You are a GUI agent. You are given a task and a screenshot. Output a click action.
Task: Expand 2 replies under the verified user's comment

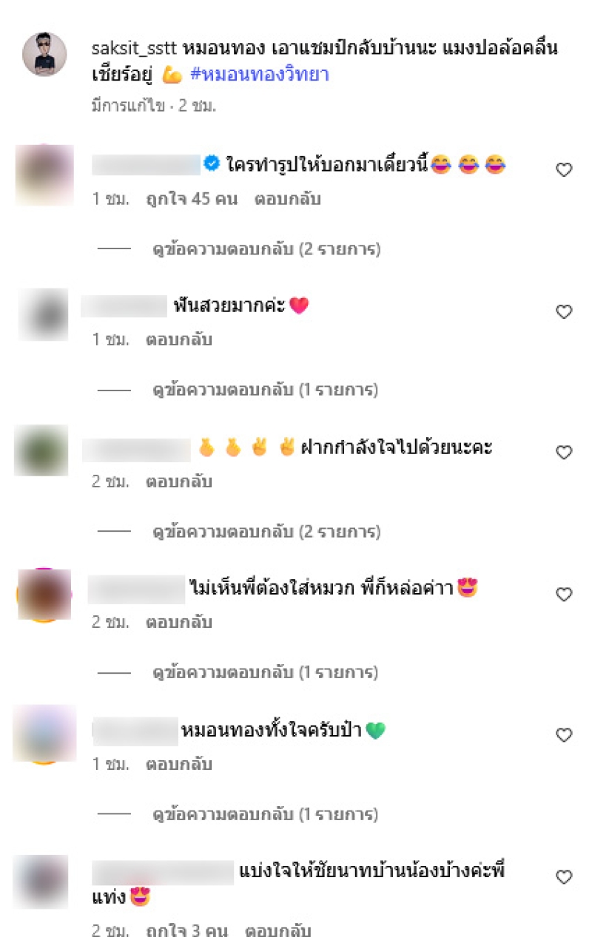click(266, 249)
